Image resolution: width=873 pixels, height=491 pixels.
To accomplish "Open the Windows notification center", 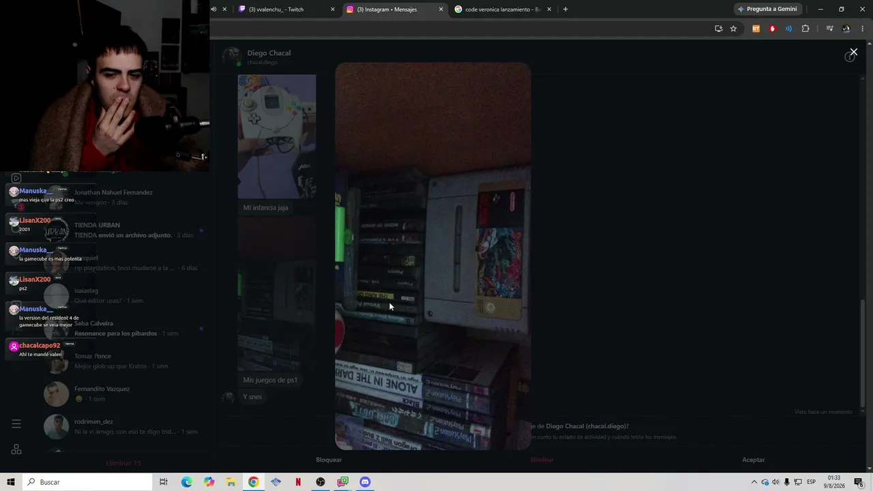I will [859, 482].
